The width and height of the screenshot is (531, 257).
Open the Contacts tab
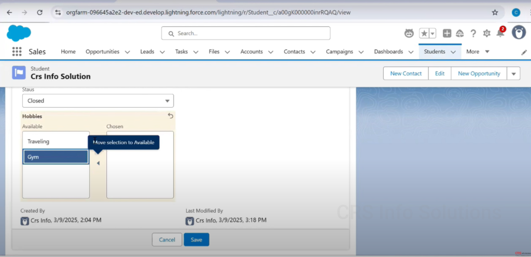point(294,52)
